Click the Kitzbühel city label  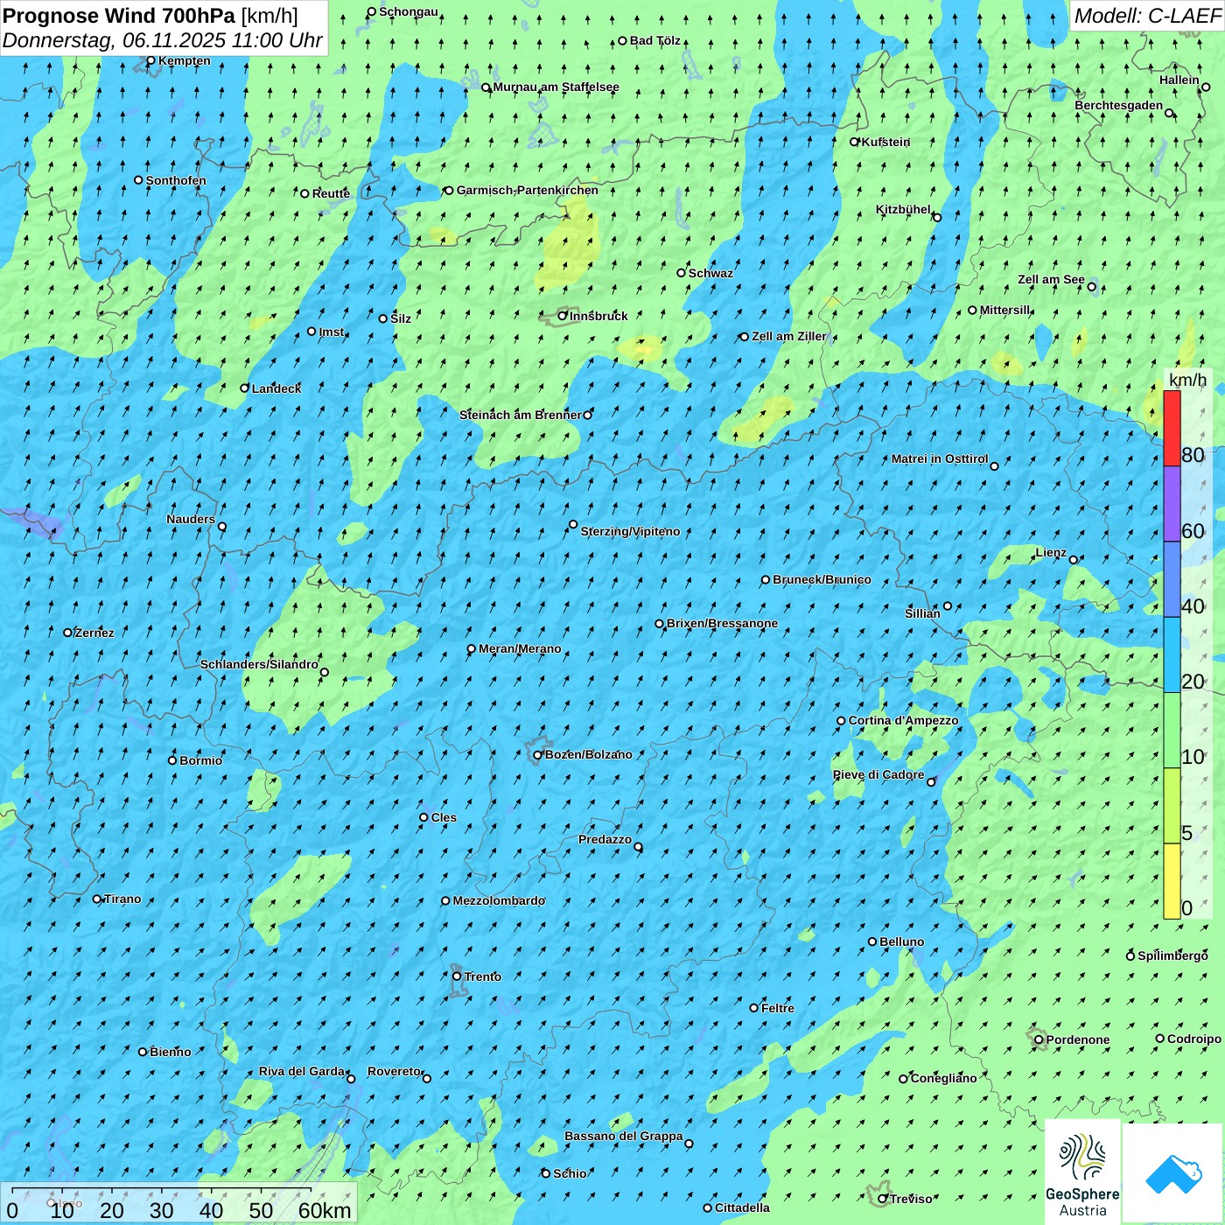[x=903, y=209]
